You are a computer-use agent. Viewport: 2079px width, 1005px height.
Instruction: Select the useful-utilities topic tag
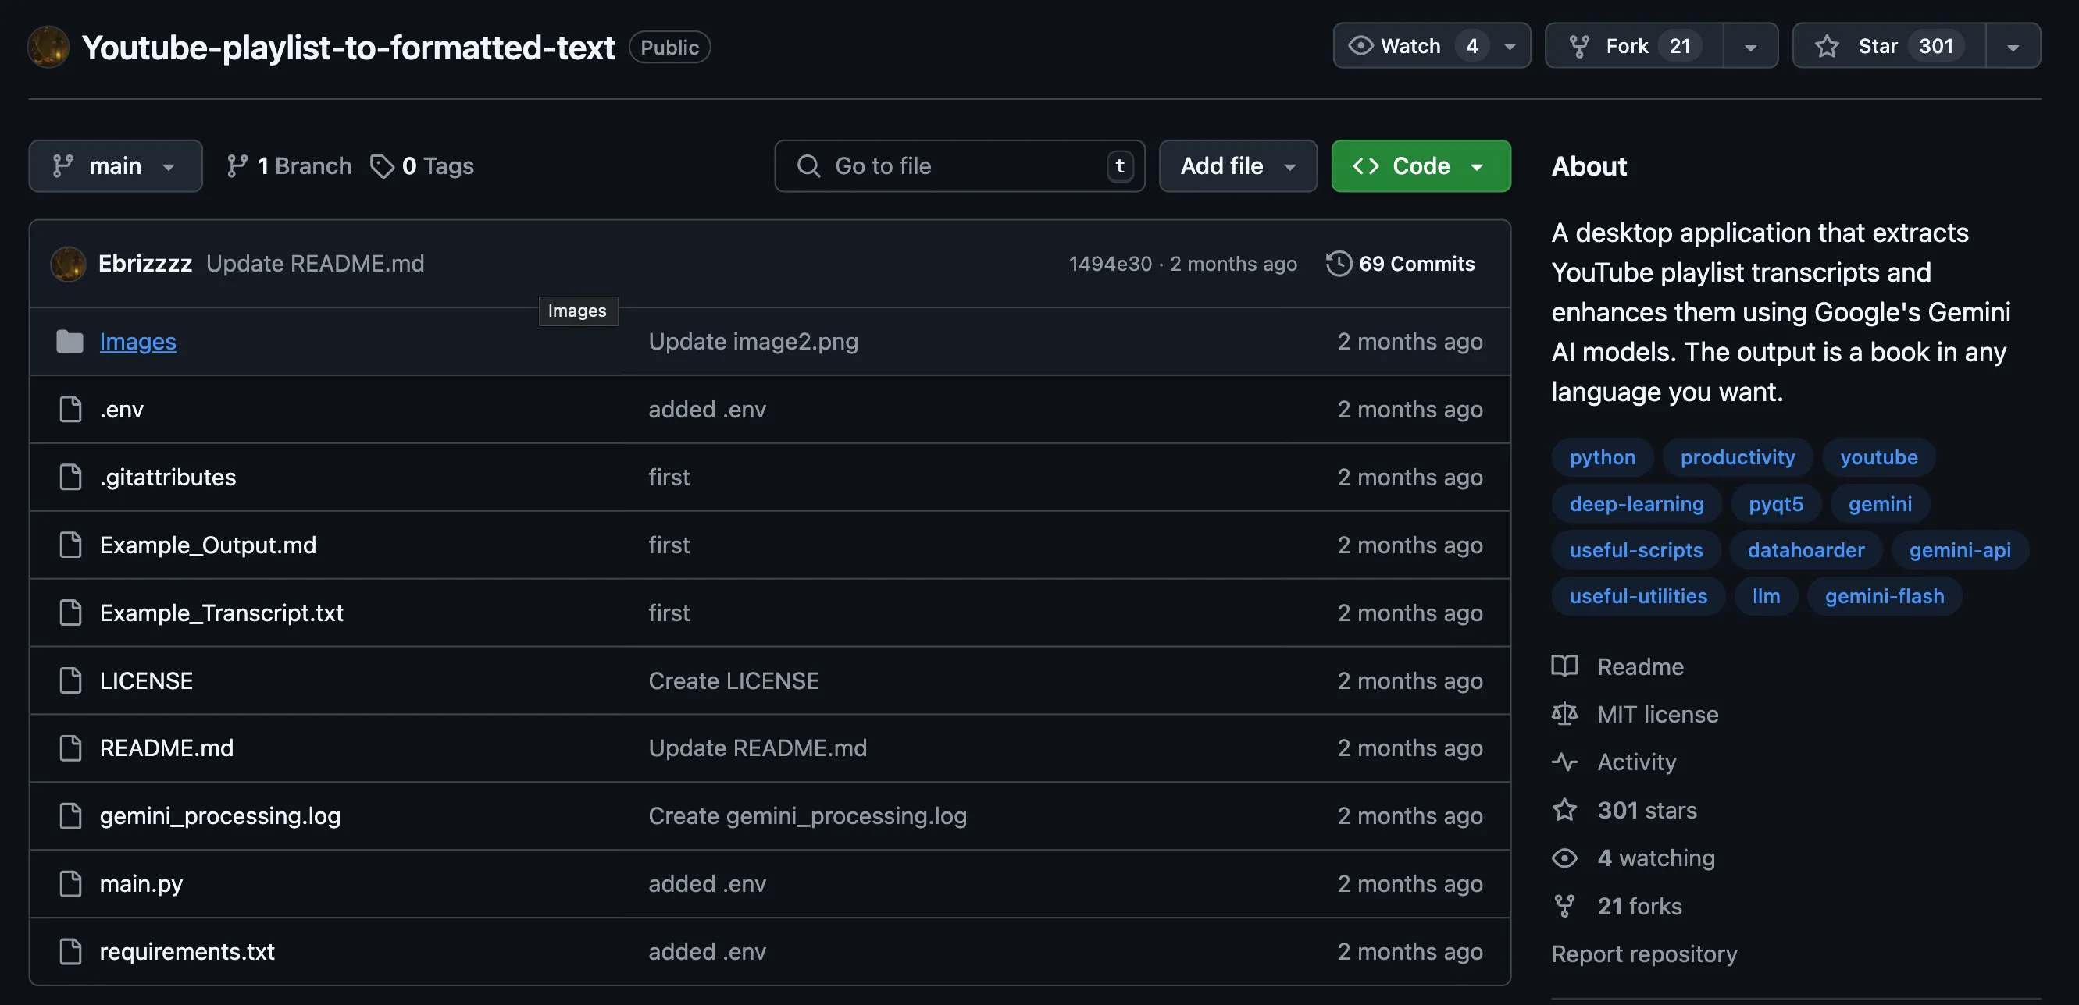point(1639,596)
